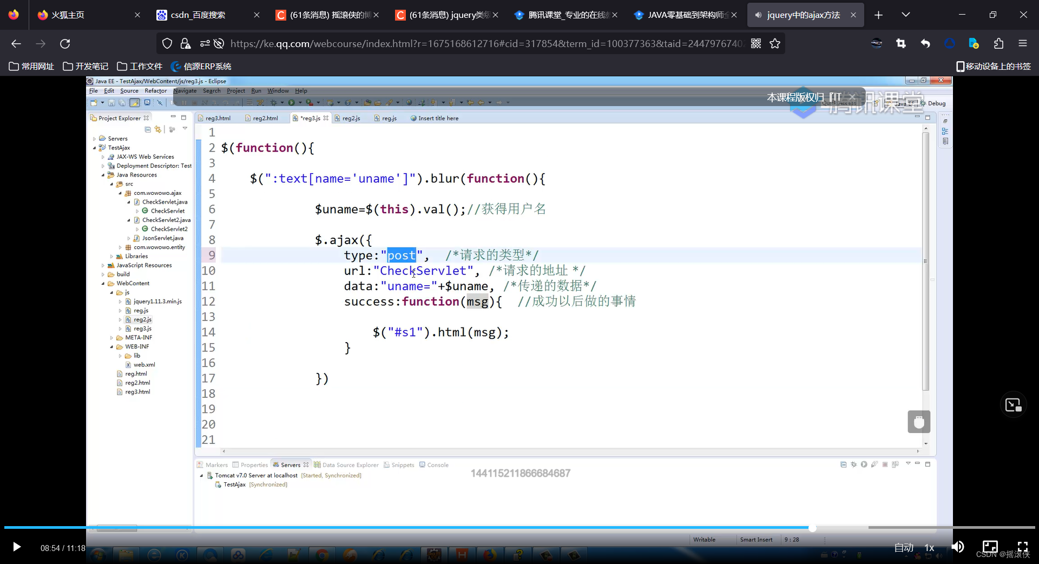Click the autoplay blocked icon in address bar

click(219, 43)
